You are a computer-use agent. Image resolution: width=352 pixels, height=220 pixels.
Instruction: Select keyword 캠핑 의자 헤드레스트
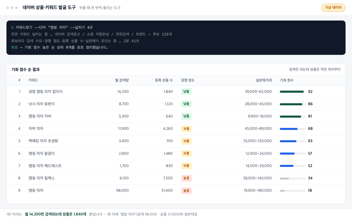pyautogui.click(x=45, y=166)
